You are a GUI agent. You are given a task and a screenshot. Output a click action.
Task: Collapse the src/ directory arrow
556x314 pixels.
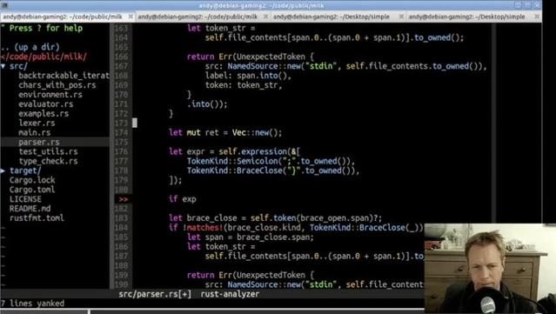[3, 66]
